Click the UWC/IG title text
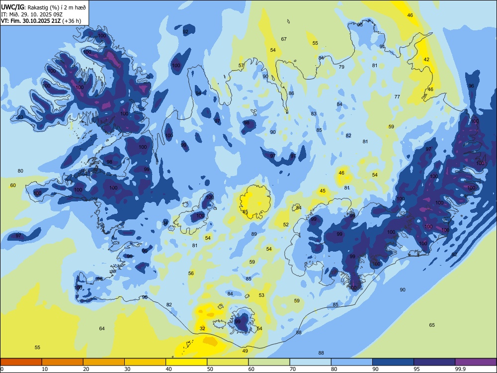This screenshot has height=373, width=497. coord(12,6)
